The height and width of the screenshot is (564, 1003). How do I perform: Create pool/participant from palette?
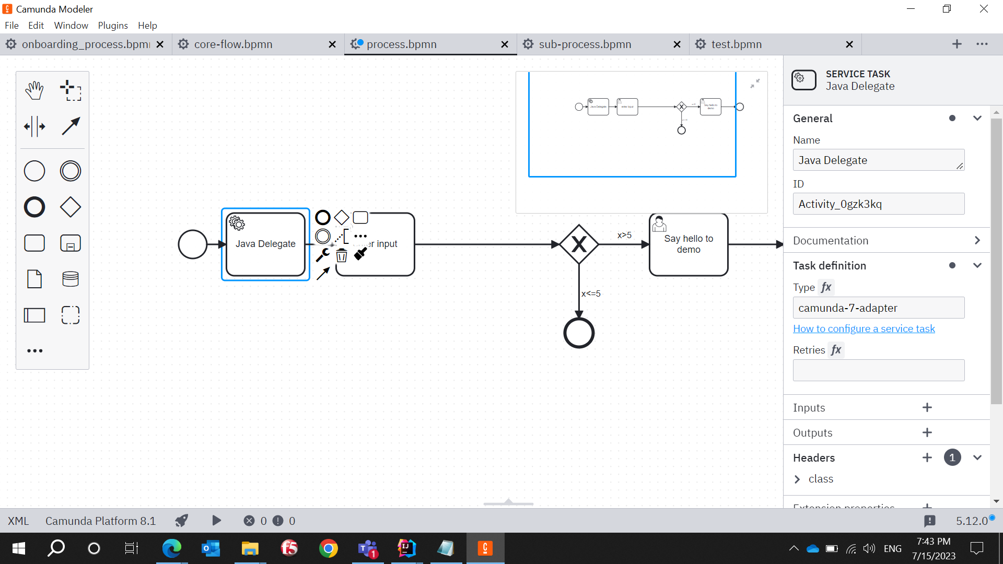(x=34, y=315)
